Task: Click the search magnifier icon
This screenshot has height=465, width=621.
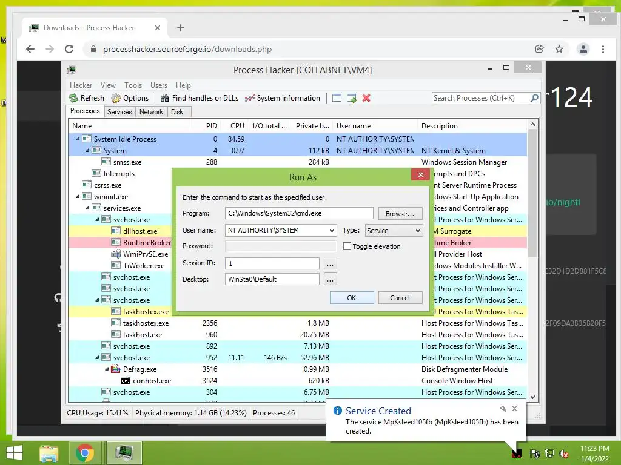Action: (534, 97)
